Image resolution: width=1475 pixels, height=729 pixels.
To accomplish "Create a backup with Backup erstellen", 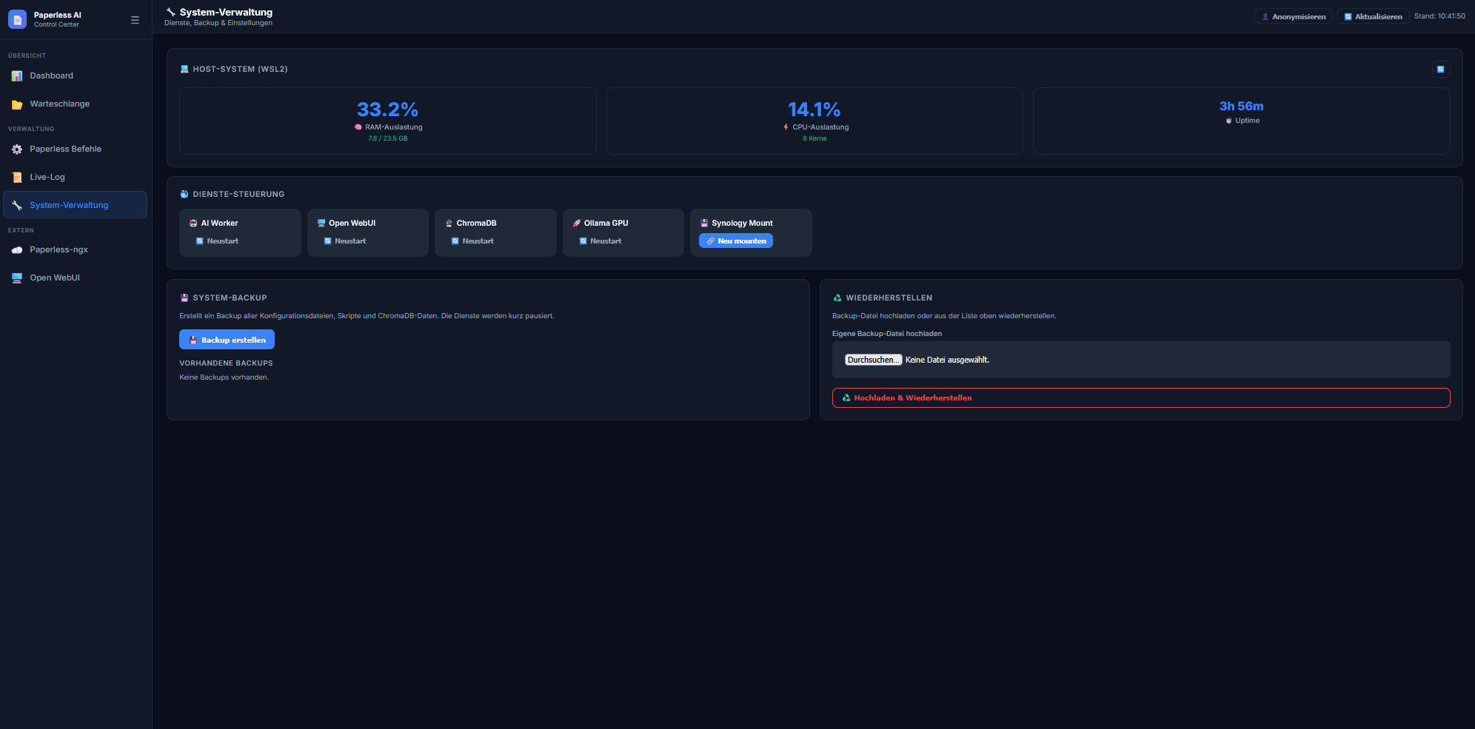I will [227, 340].
